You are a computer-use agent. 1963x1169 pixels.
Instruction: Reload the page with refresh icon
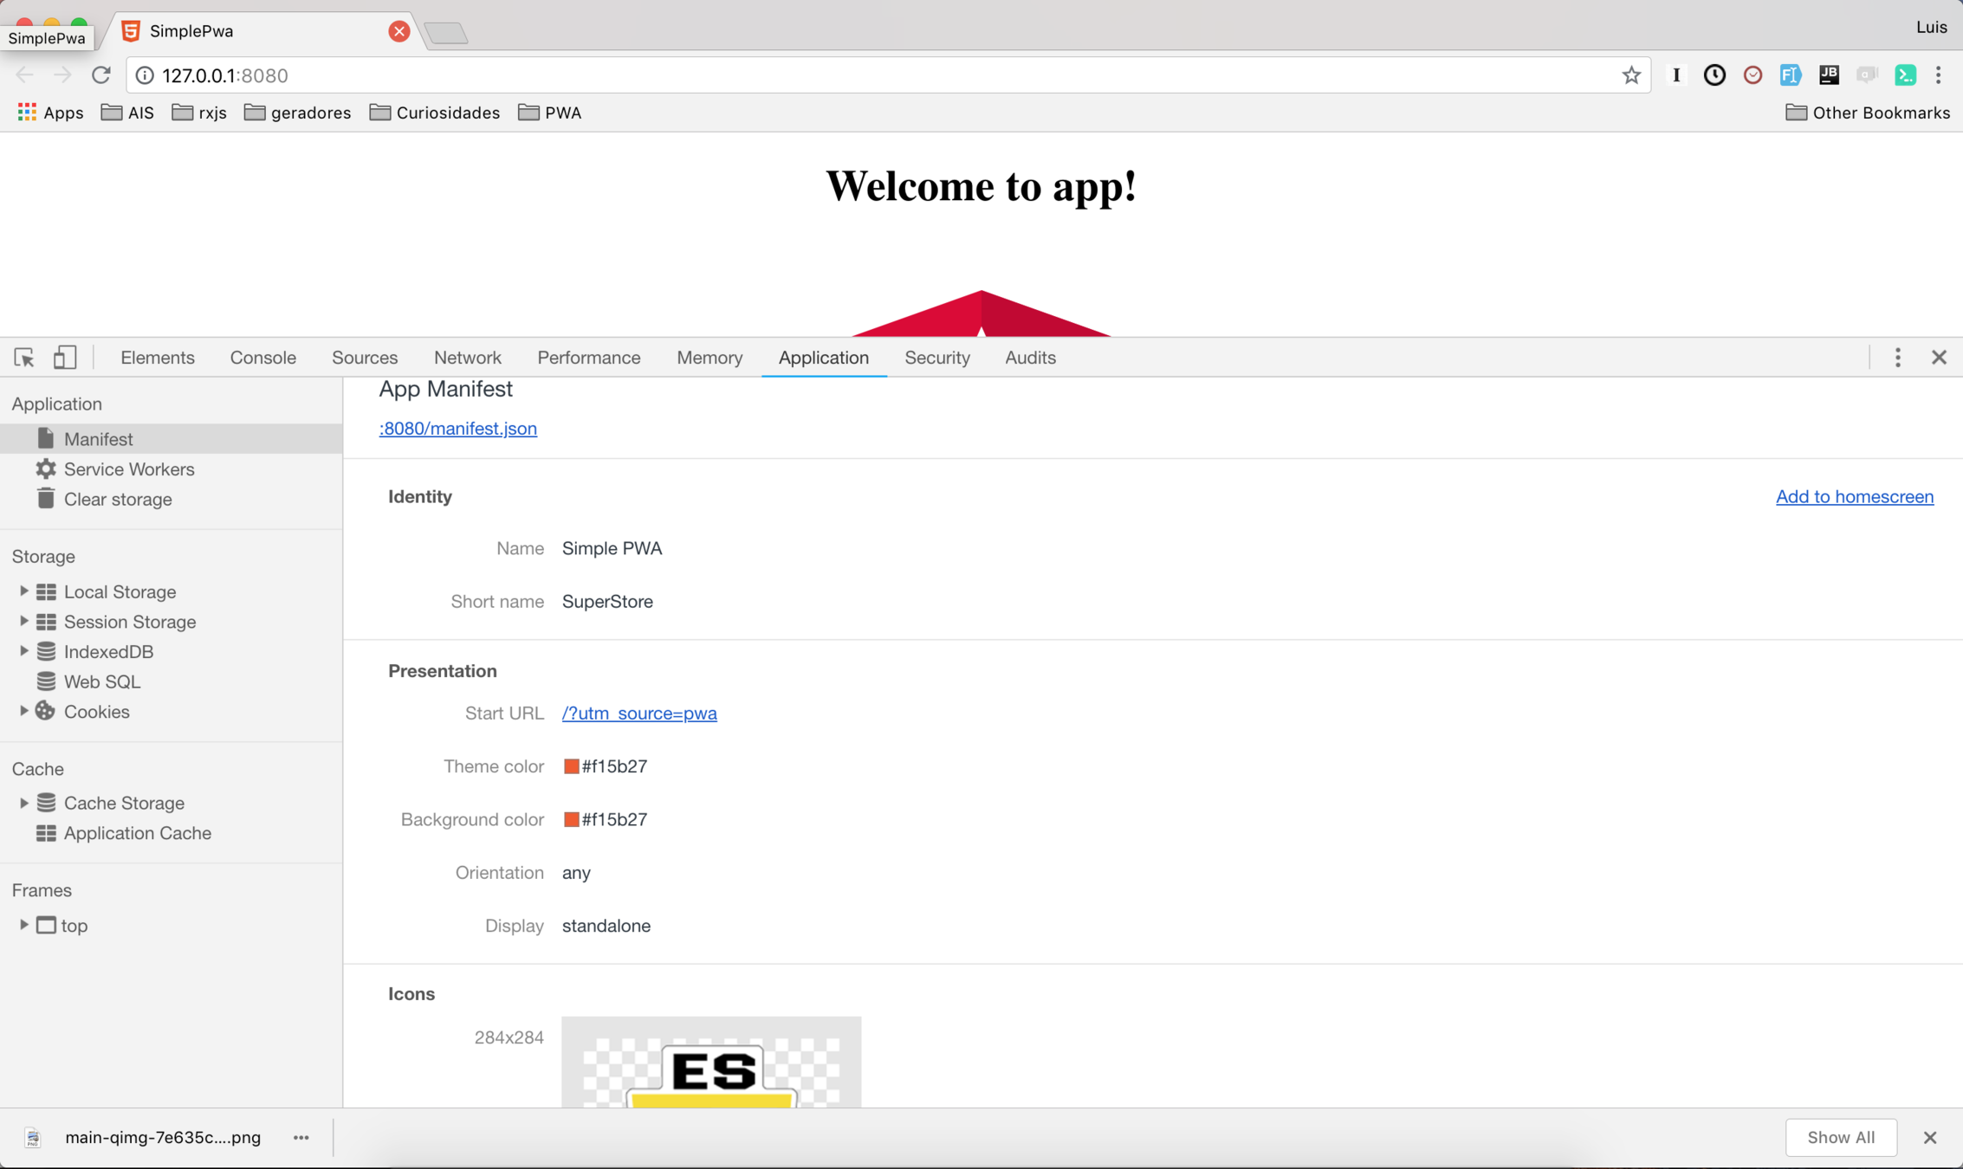tap(101, 75)
